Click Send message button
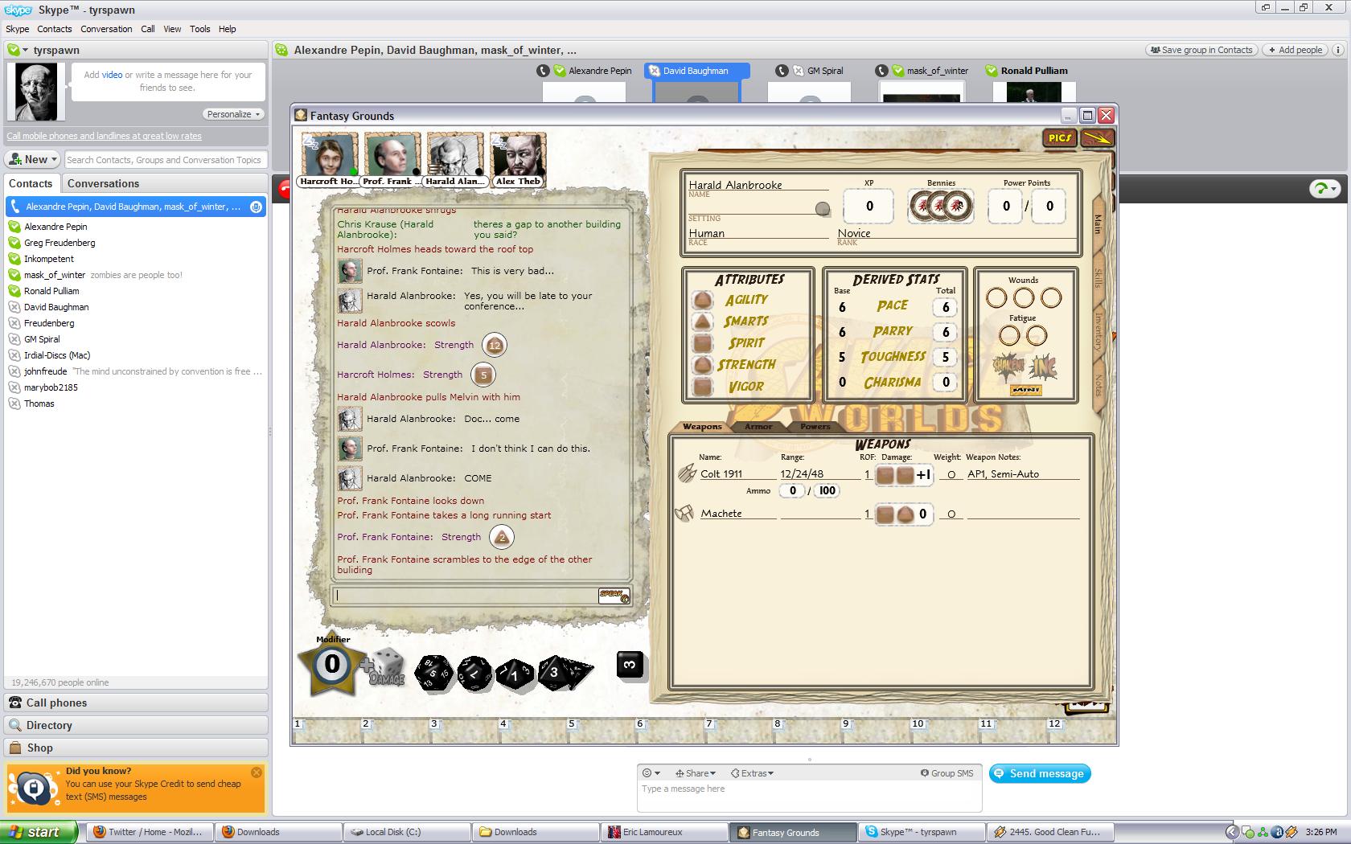1351x844 pixels. [1040, 773]
